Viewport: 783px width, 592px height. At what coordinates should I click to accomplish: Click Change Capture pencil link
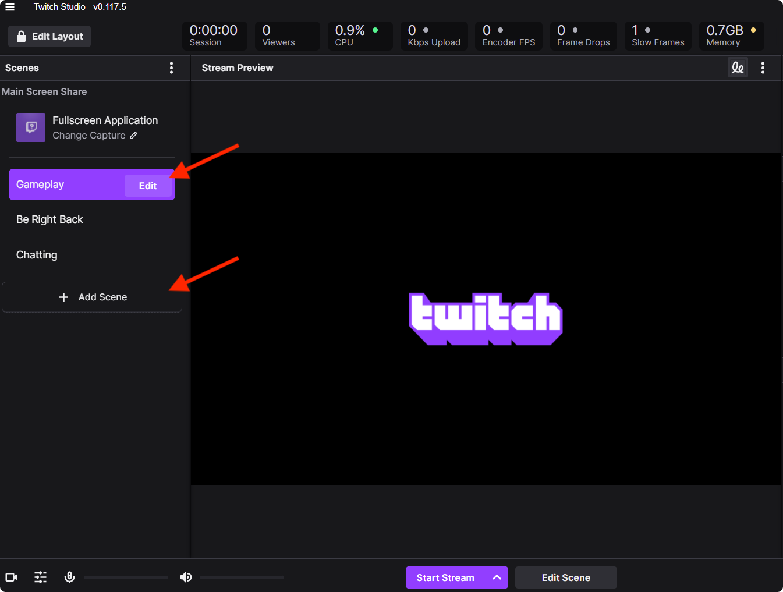[x=95, y=136]
